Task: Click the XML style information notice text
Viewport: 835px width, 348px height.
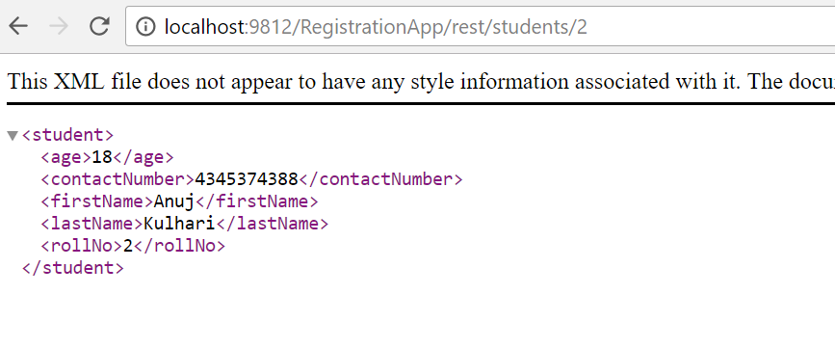Action: click(421, 82)
